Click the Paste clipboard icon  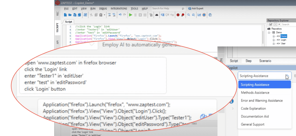pyautogui.click(x=101, y=15)
